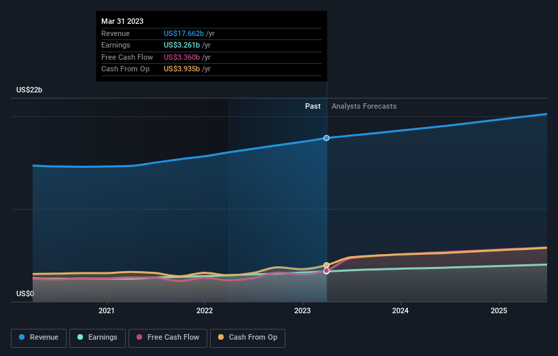Toggle the Free Cash Flow legend button
Screen dimensions: 558x356
[x=168, y=338]
